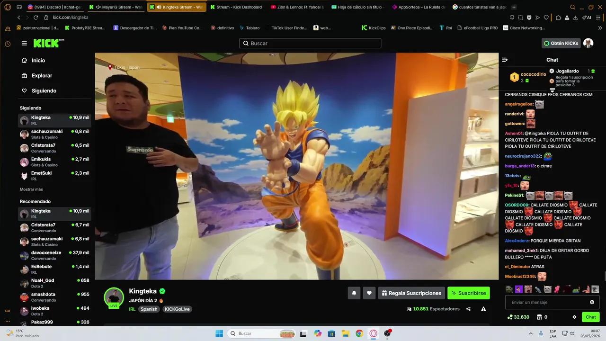Click the Buscar search field on Kick
The height and width of the screenshot is (341, 606).
click(x=310, y=43)
